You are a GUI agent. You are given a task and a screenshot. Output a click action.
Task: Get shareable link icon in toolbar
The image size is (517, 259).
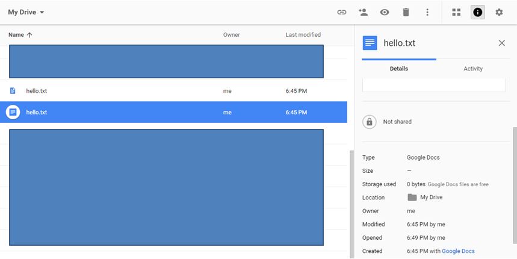(342, 12)
